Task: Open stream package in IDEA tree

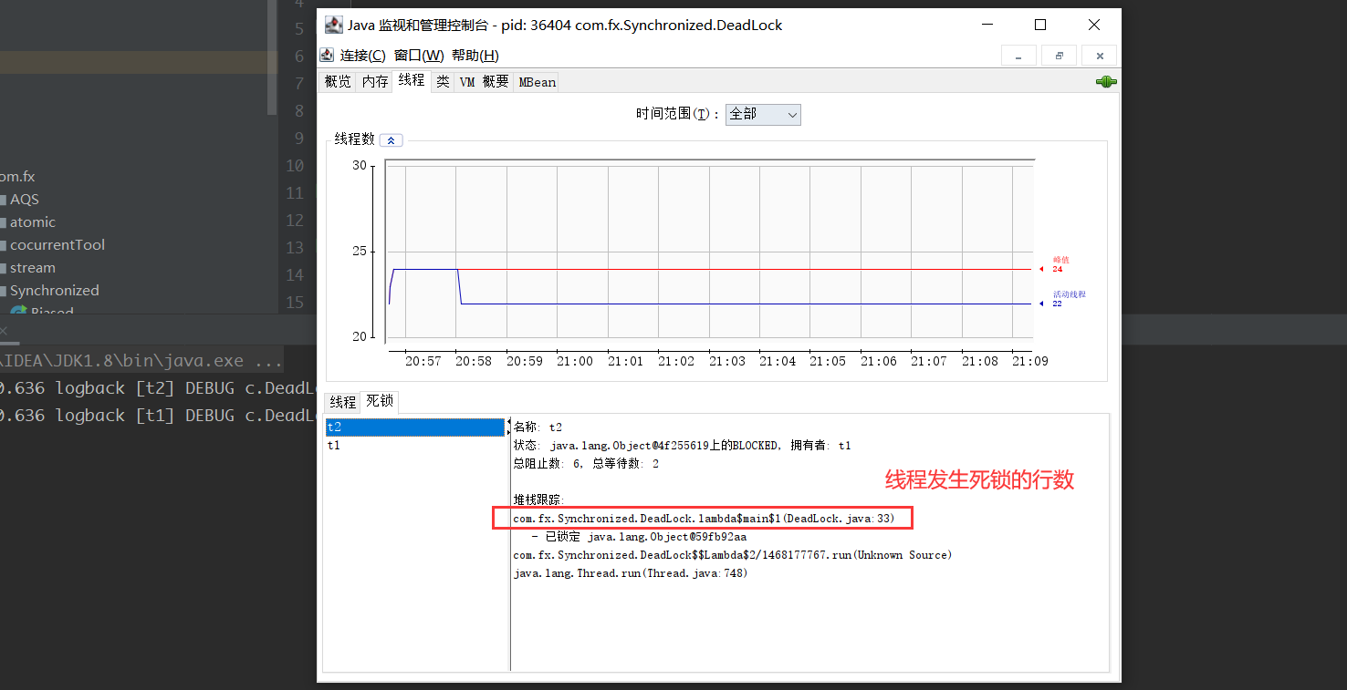Action: [33, 268]
